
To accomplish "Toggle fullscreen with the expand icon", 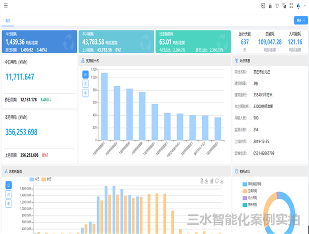I will [x=291, y=6].
